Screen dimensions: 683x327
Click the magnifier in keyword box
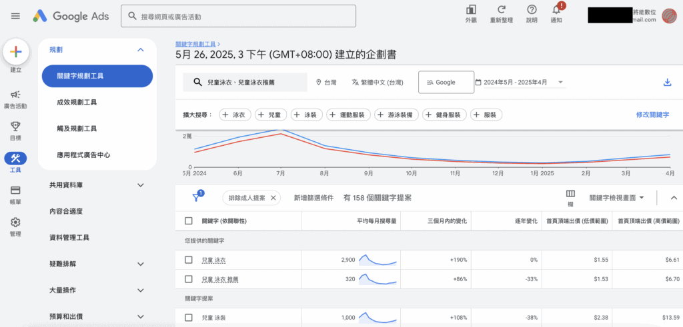point(197,82)
